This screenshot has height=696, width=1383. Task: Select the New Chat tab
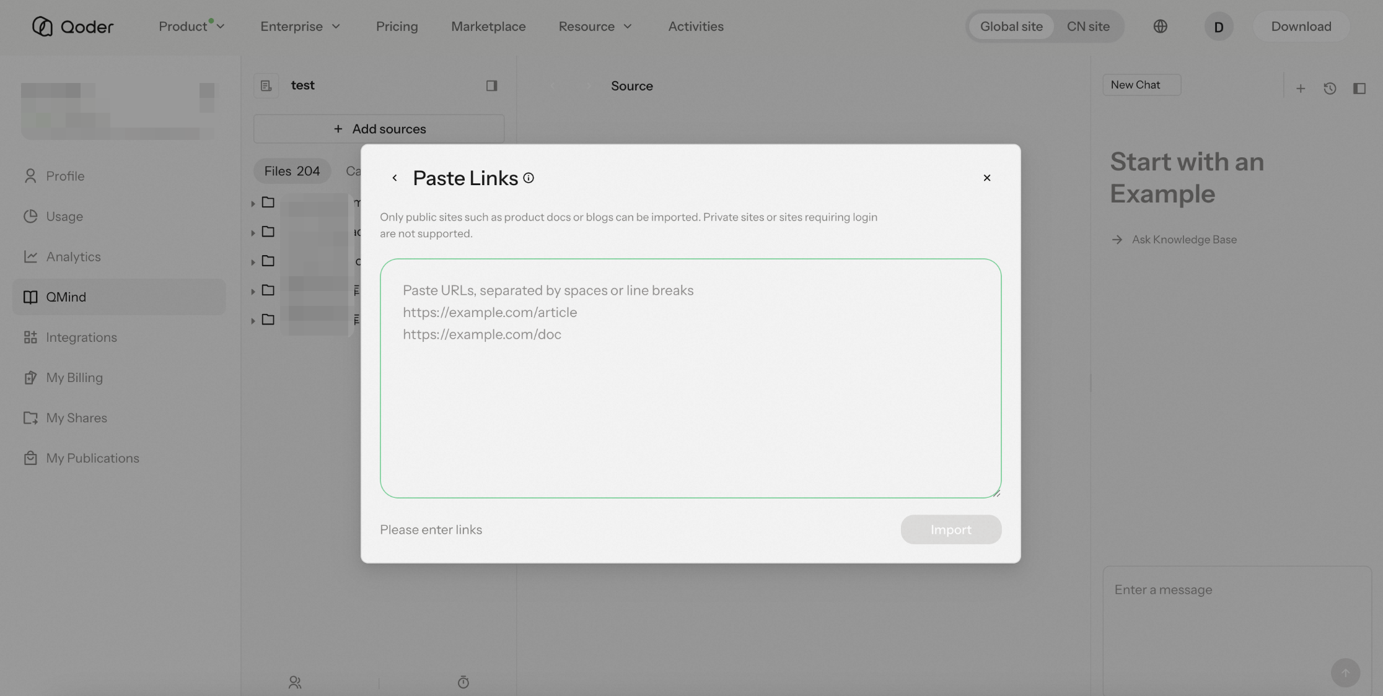pyautogui.click(x=1142, y=85)
